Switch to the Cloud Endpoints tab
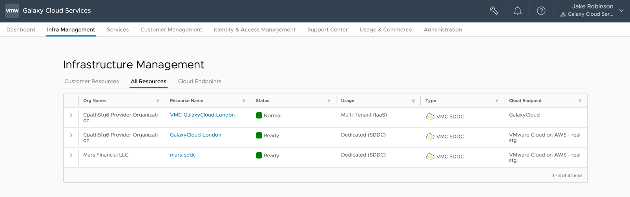Image resolution: width=630 pixels, height=197 pixels. pos(199,82)
